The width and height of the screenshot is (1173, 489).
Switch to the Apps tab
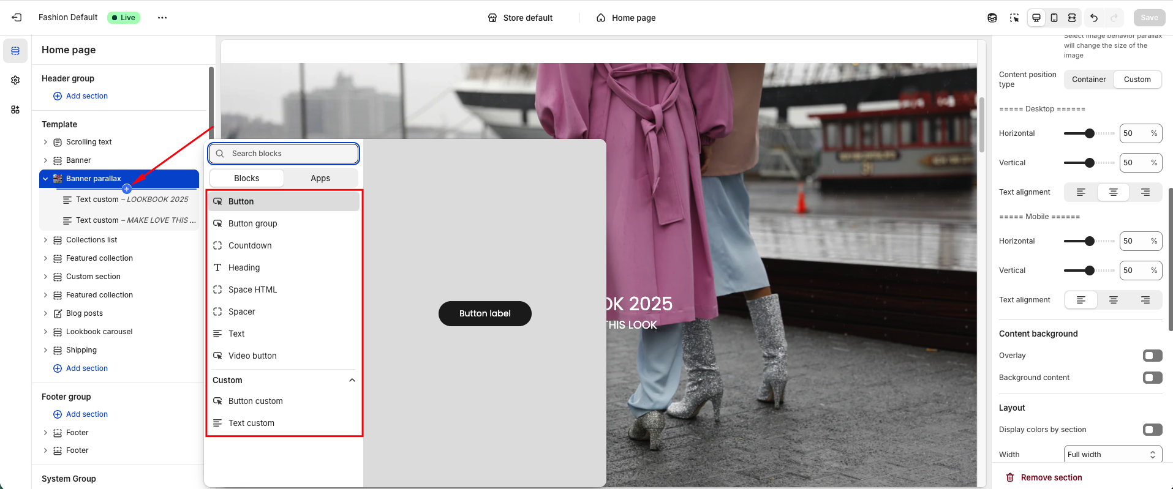tap(320, 178)
